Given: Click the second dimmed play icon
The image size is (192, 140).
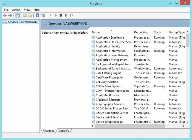Looking at the screenshot, I should [56, 16].
